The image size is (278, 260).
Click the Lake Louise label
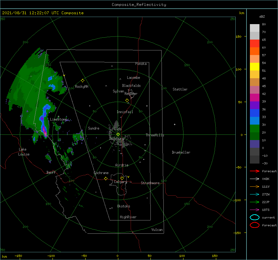point(24,152)
